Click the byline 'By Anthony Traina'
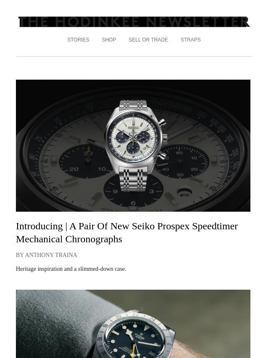This screenshot has height=358, width=268. click(x=46, y=255)
